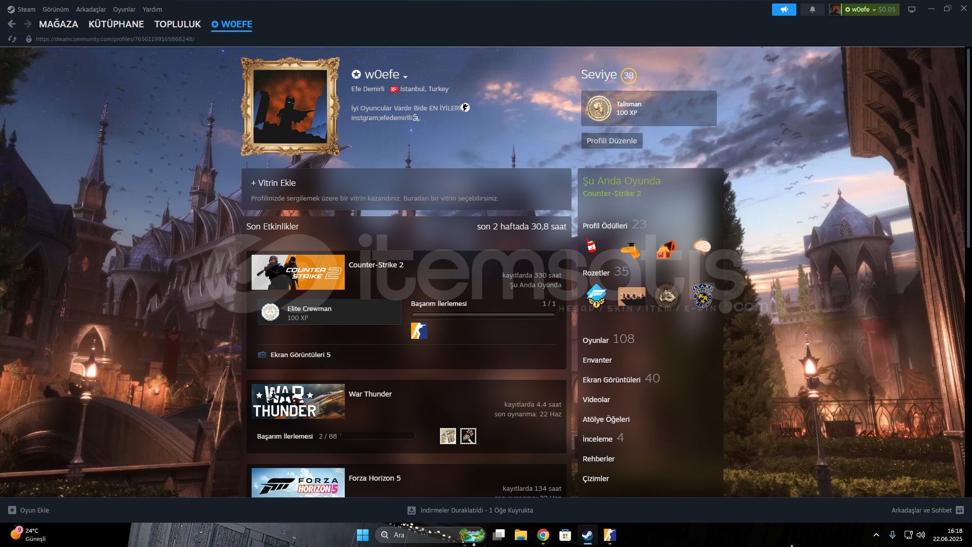This screenshot has width=972, height=547.
Task: Switch to the WOEFE tab
Action: point(232,24)
